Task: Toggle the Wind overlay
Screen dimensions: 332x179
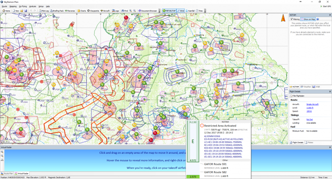Action: (x=180, y=11)
